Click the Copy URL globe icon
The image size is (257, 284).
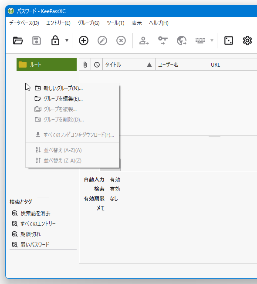pyautogui.click(x=182, y=41)
